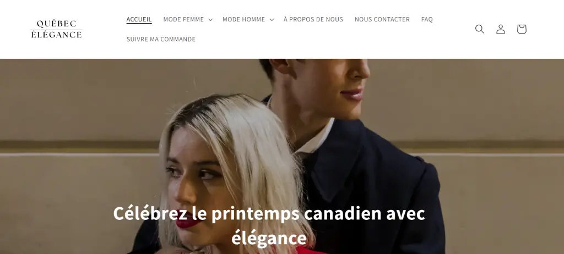Go to the ACCUEIL home link

coord(139,19)
